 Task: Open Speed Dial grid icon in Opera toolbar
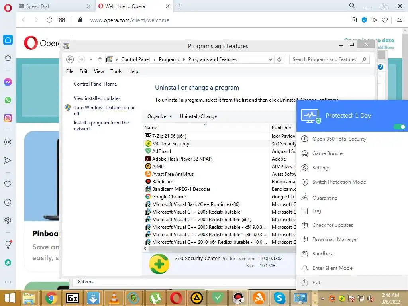62,20
